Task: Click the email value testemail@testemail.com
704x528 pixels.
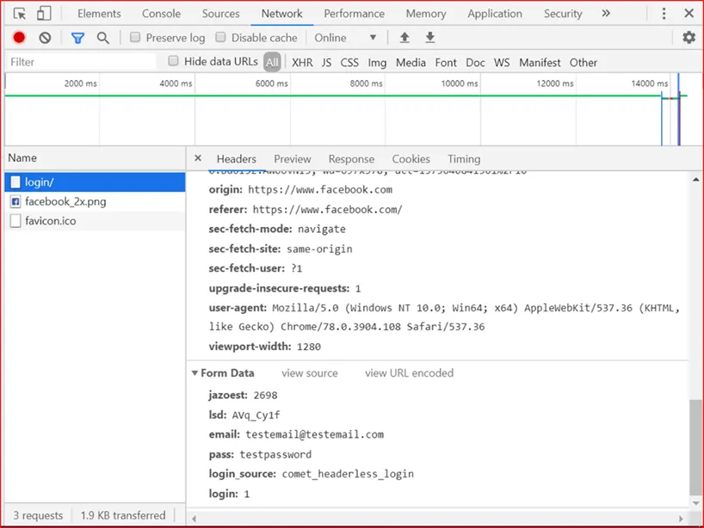Action: (x=314, y=434)
